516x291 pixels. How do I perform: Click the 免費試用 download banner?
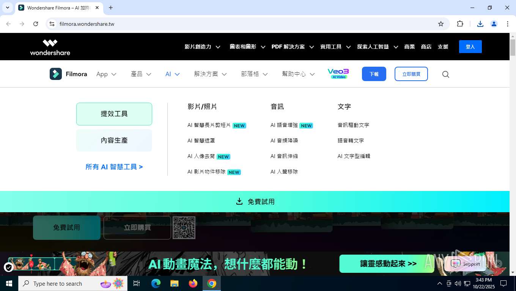coord(255,202)
